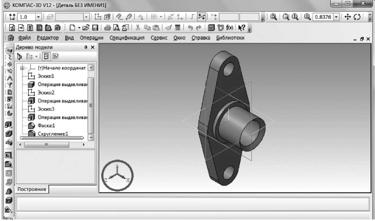Create a new document with the blank page icon
375x221 pixels.
(72, 28)
